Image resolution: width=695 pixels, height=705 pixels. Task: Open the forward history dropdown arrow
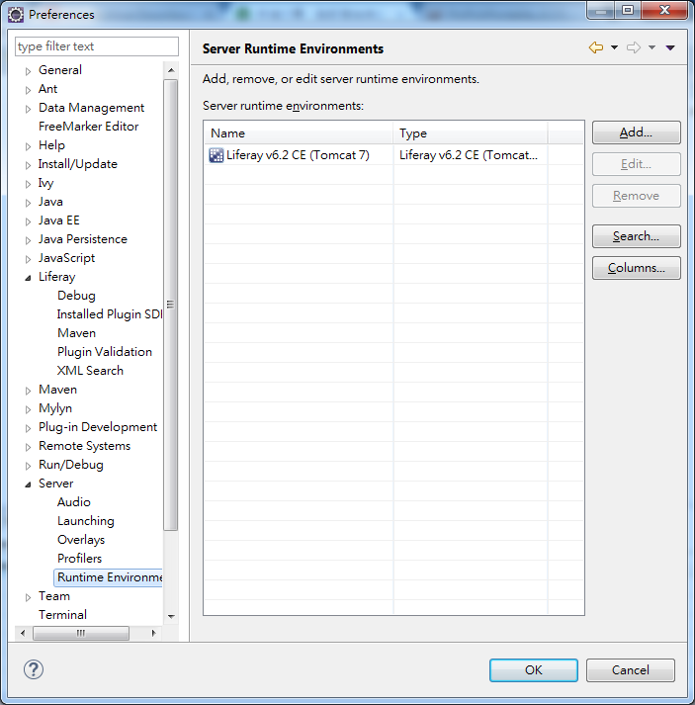coord(652,47)
